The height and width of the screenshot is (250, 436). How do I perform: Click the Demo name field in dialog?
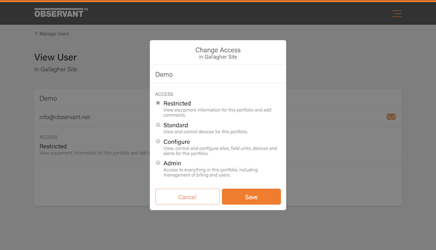tap(218, 75)
